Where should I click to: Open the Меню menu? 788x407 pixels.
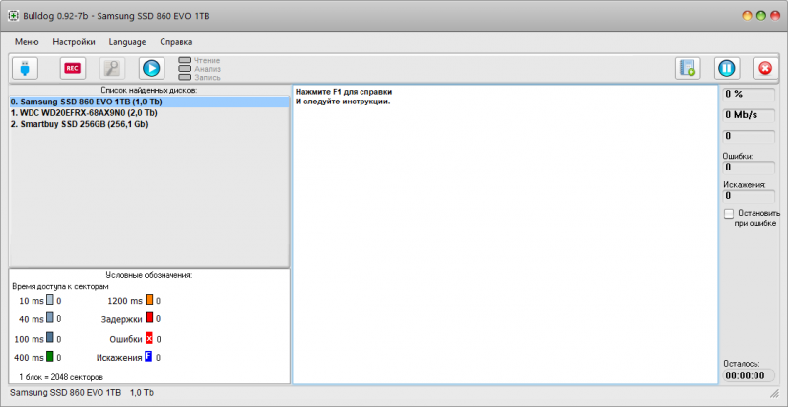(27, 42)
